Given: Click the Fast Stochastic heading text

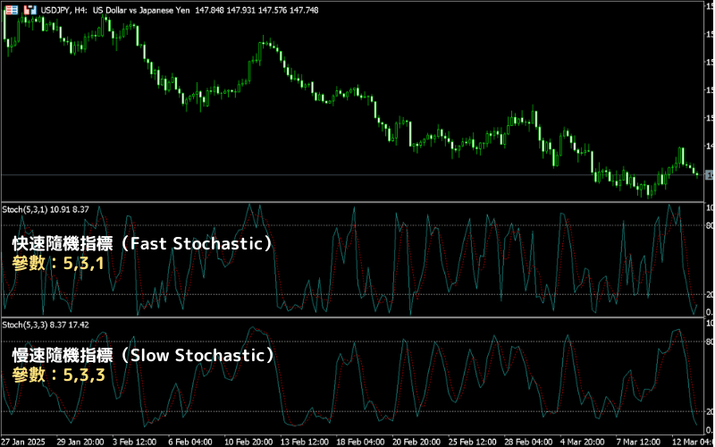Looking at the screenshot, I should [x=142, y=243].
